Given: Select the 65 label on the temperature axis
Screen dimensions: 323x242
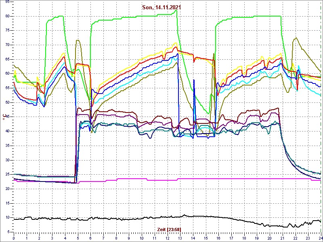Looking at the screenshot, I should pos(6,59).
